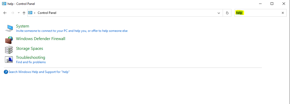Click the Storage Spaces drive stack icon
Image resolution: width=290 pixels, height=104 pixels.
pyautogui.click(x=9, y=49)
